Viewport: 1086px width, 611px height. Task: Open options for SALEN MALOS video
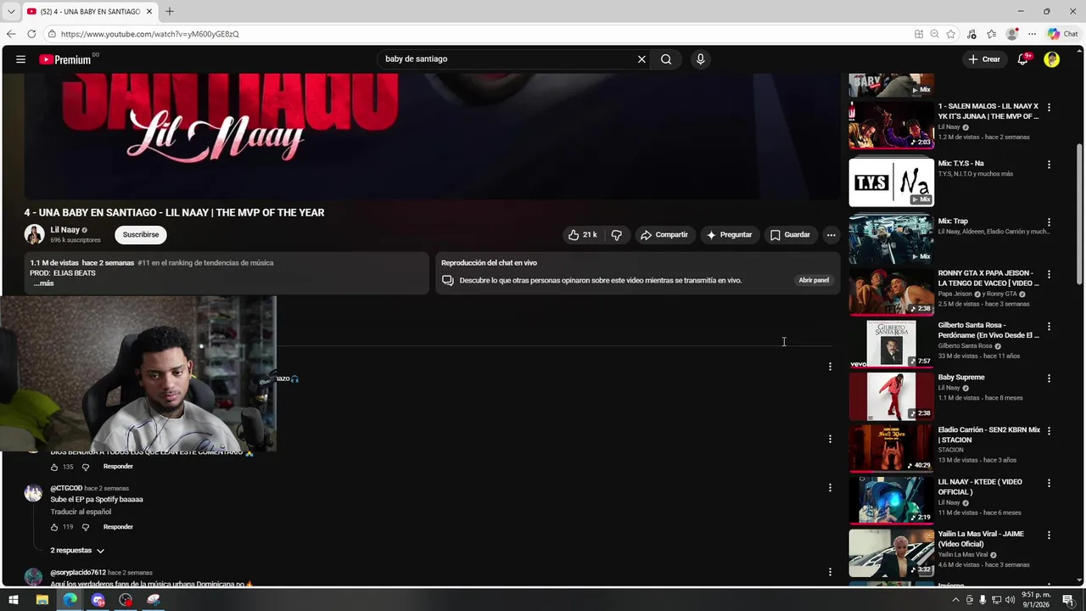click(1049, 108)
